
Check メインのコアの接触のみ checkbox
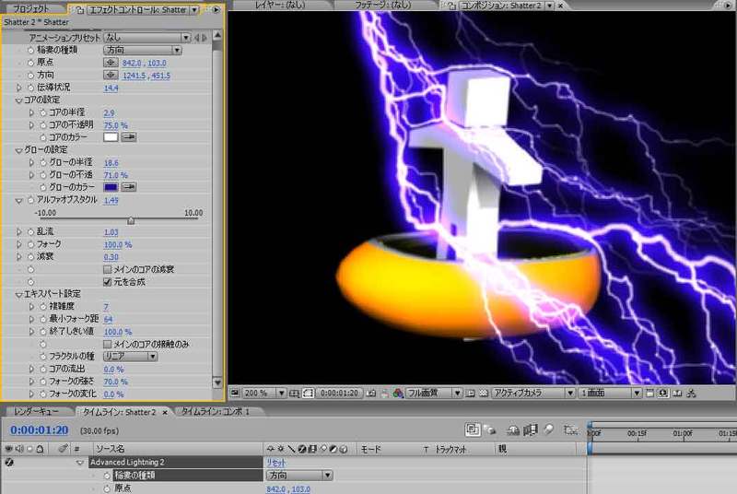tap(107, 344)
